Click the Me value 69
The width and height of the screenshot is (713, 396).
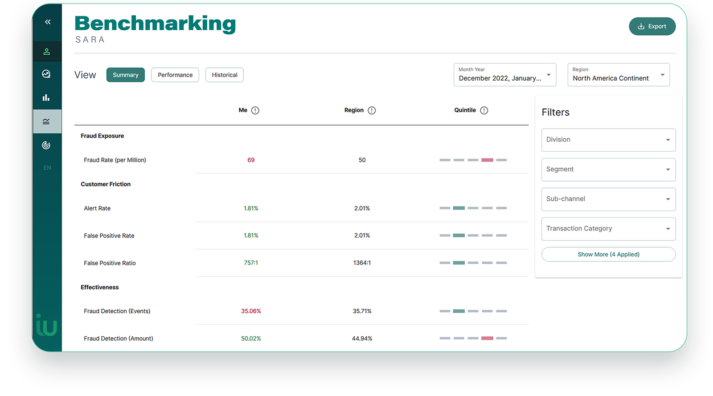[251, 160]
